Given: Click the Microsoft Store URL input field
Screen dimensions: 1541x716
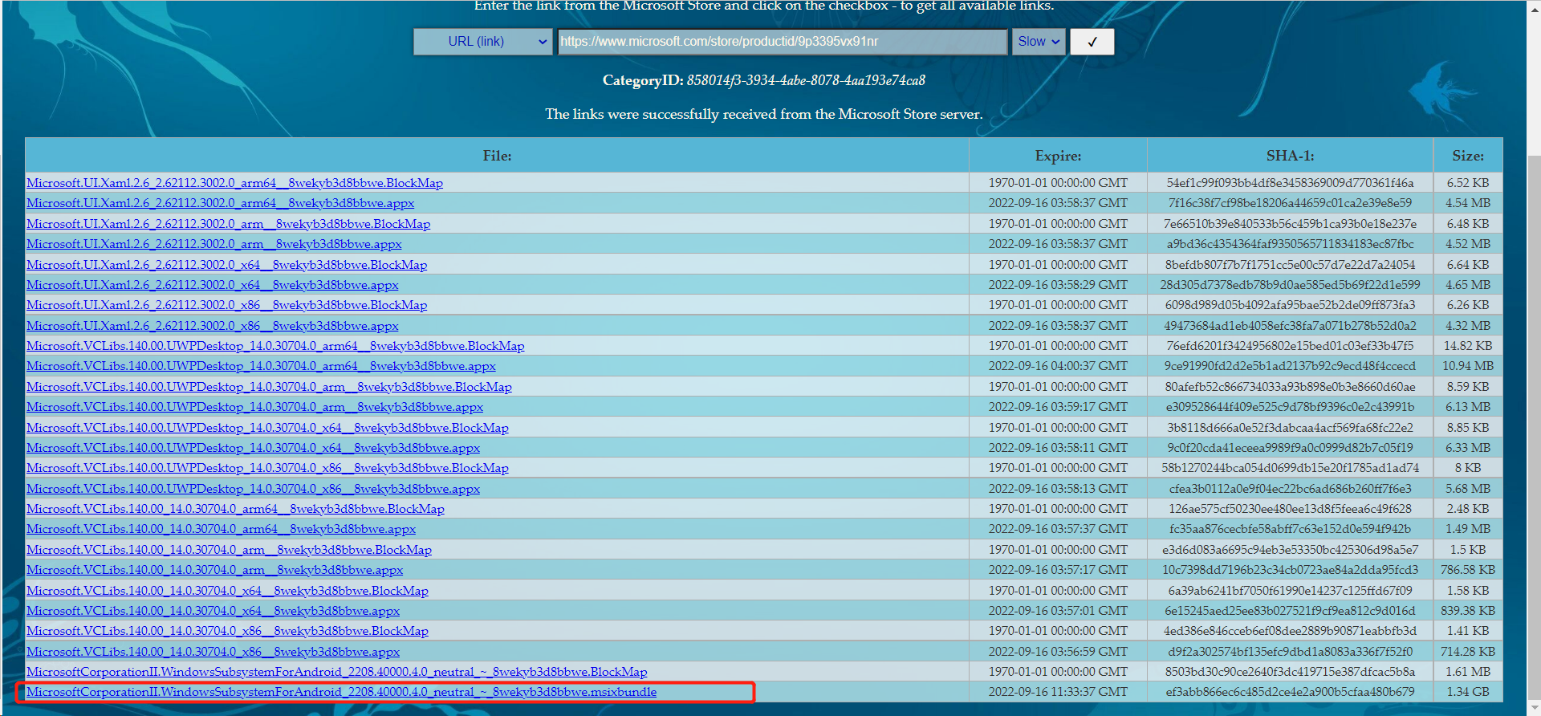Looking at the screenshot, I should tap(783, 42).
